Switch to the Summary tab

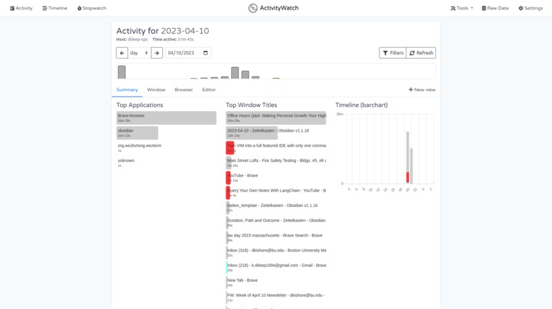(x=127, y=90)
